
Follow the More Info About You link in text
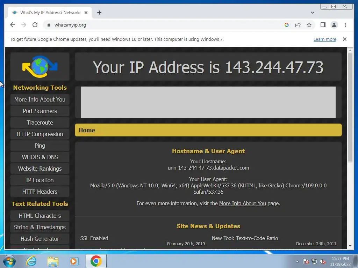[243, 203]
